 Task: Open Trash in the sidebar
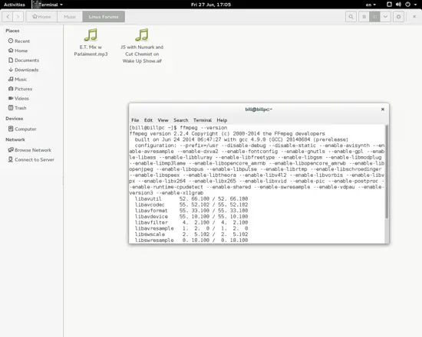tap(17, 108)
